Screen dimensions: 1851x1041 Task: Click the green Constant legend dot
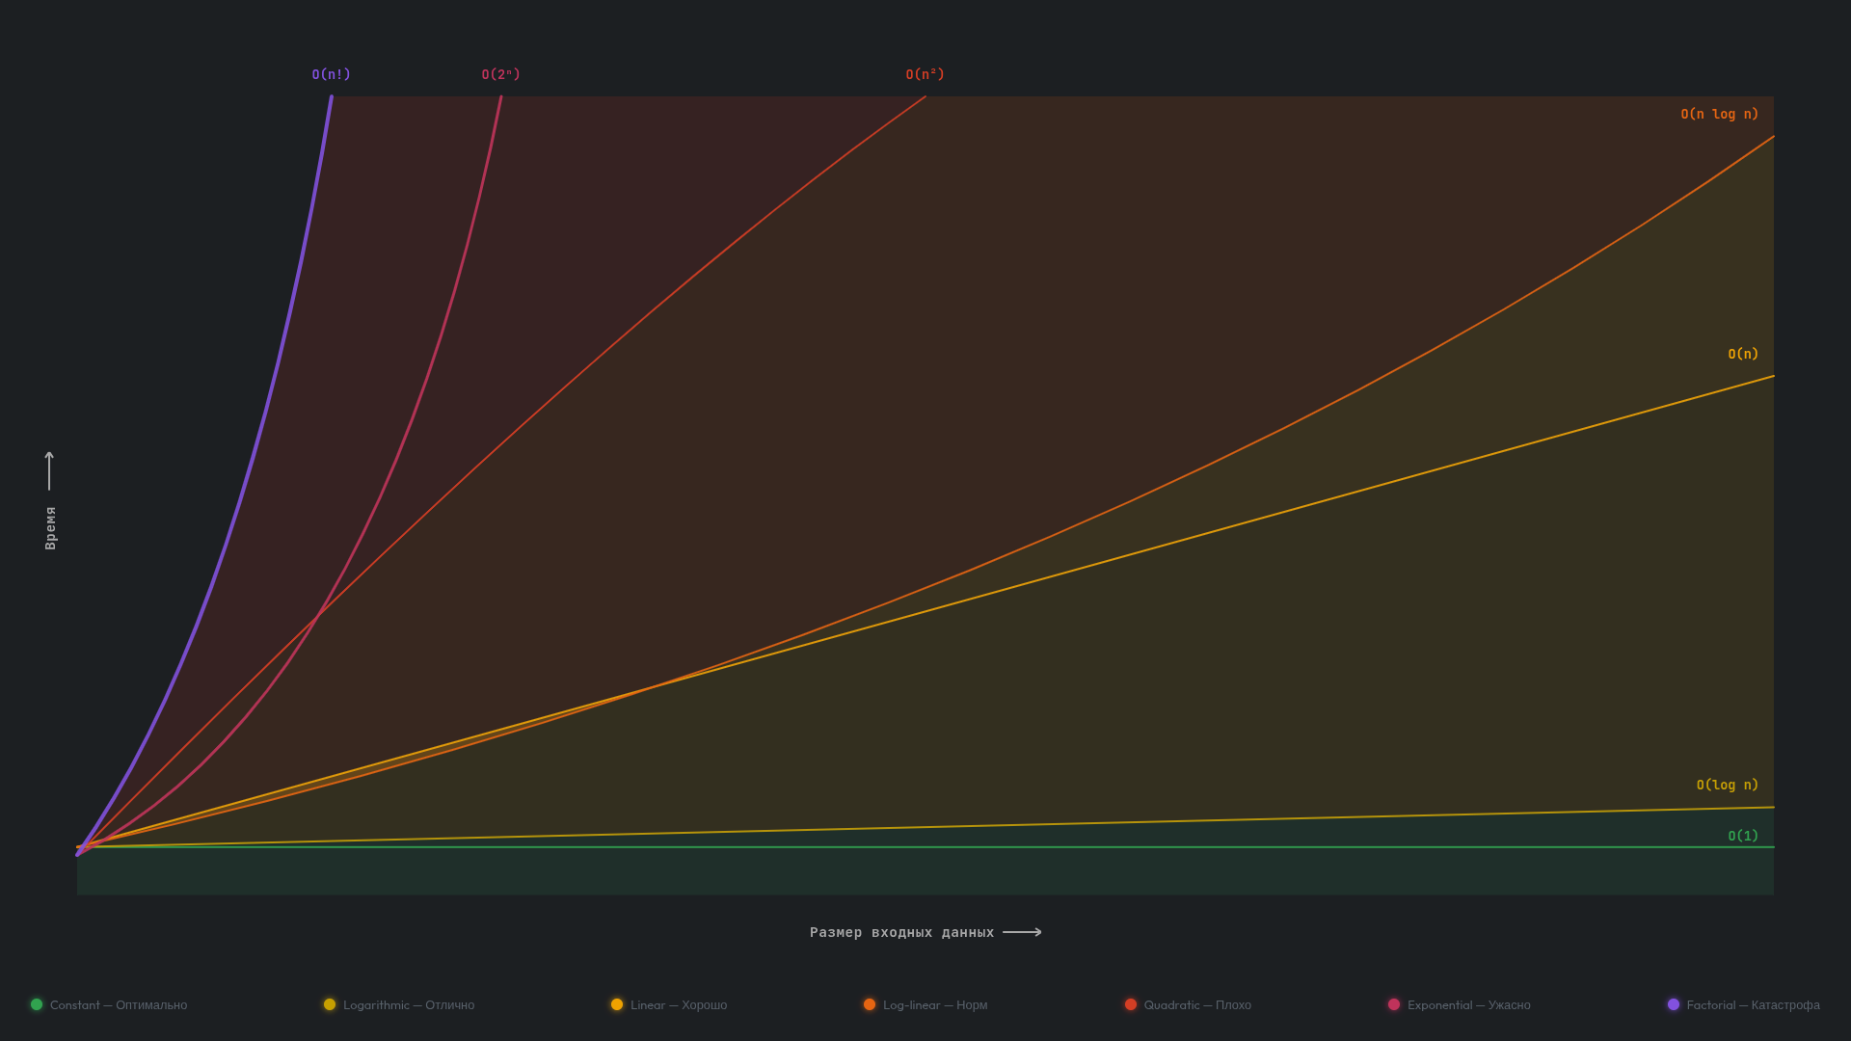click(x=37, y=1004)
